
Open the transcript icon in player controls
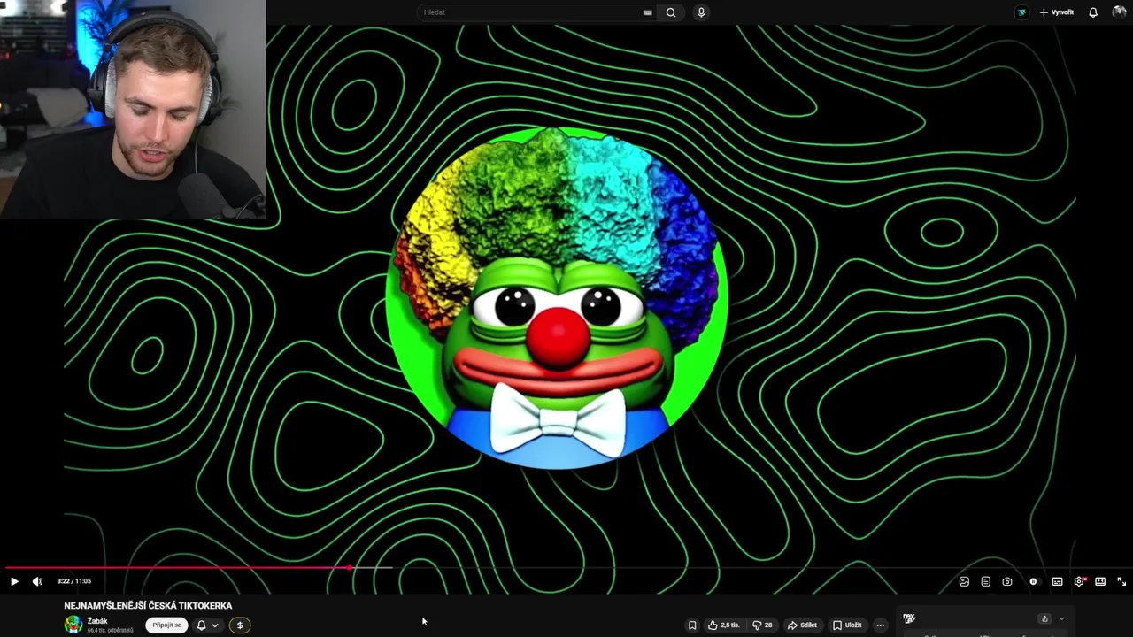pyautogui.click(x=985, y=581)
